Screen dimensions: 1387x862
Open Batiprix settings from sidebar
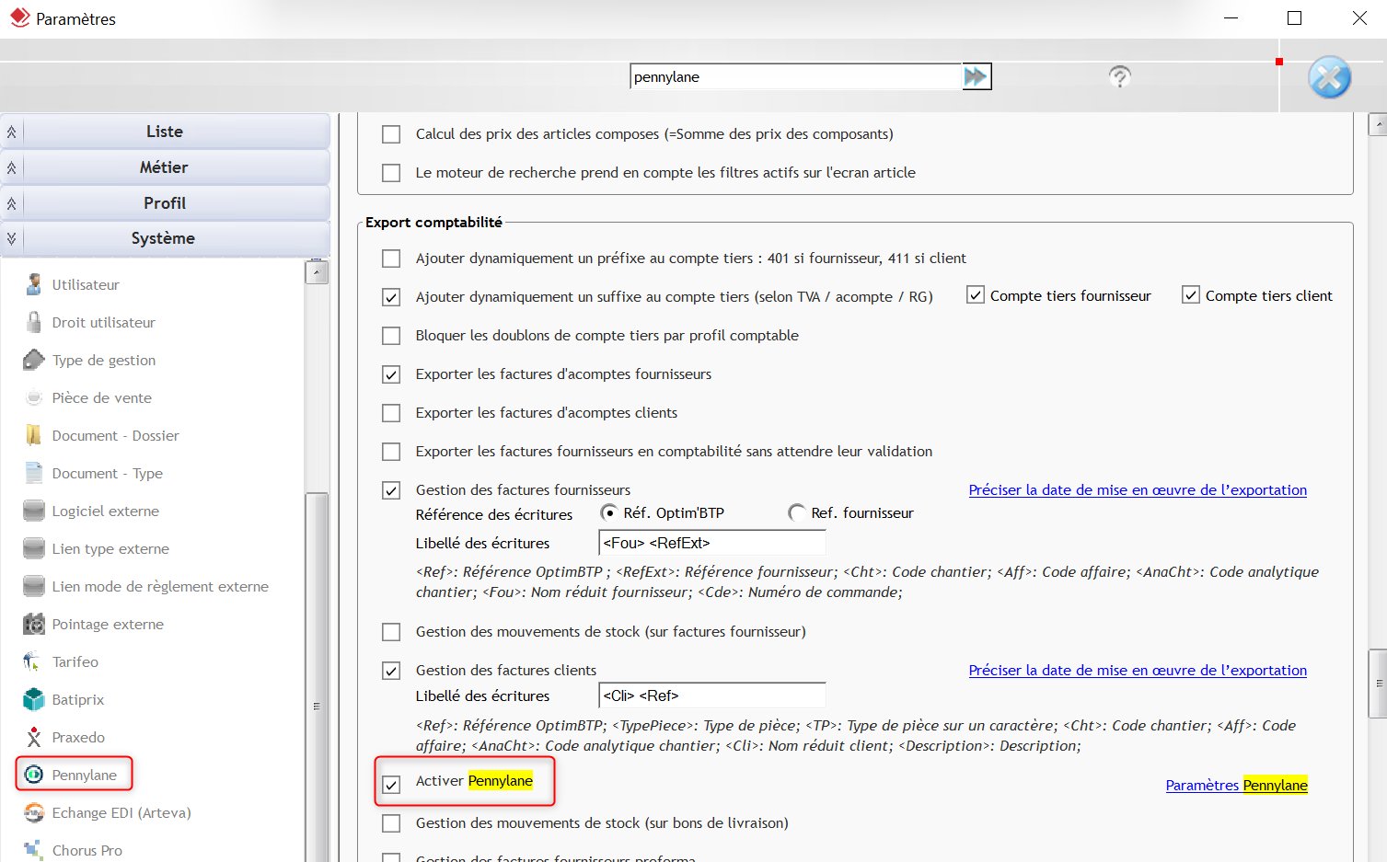pos(77,699)
